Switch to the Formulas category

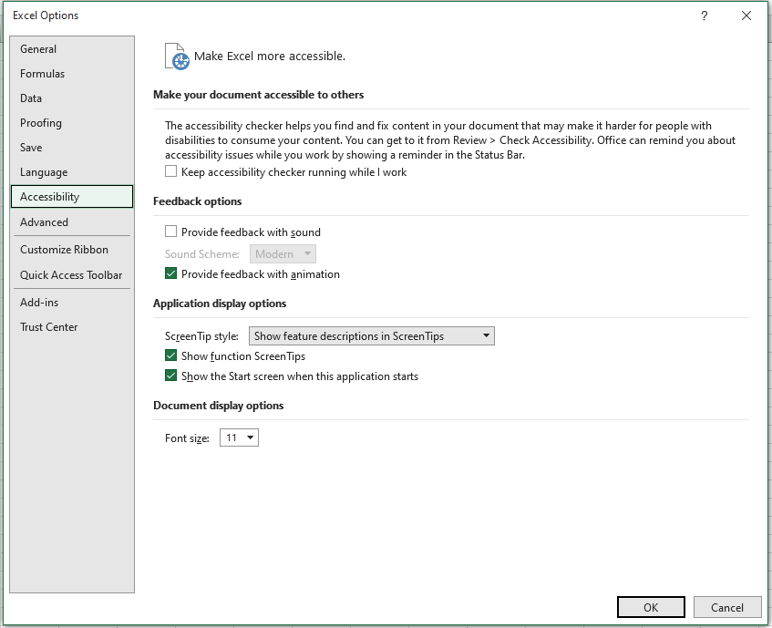pos(72,74)
